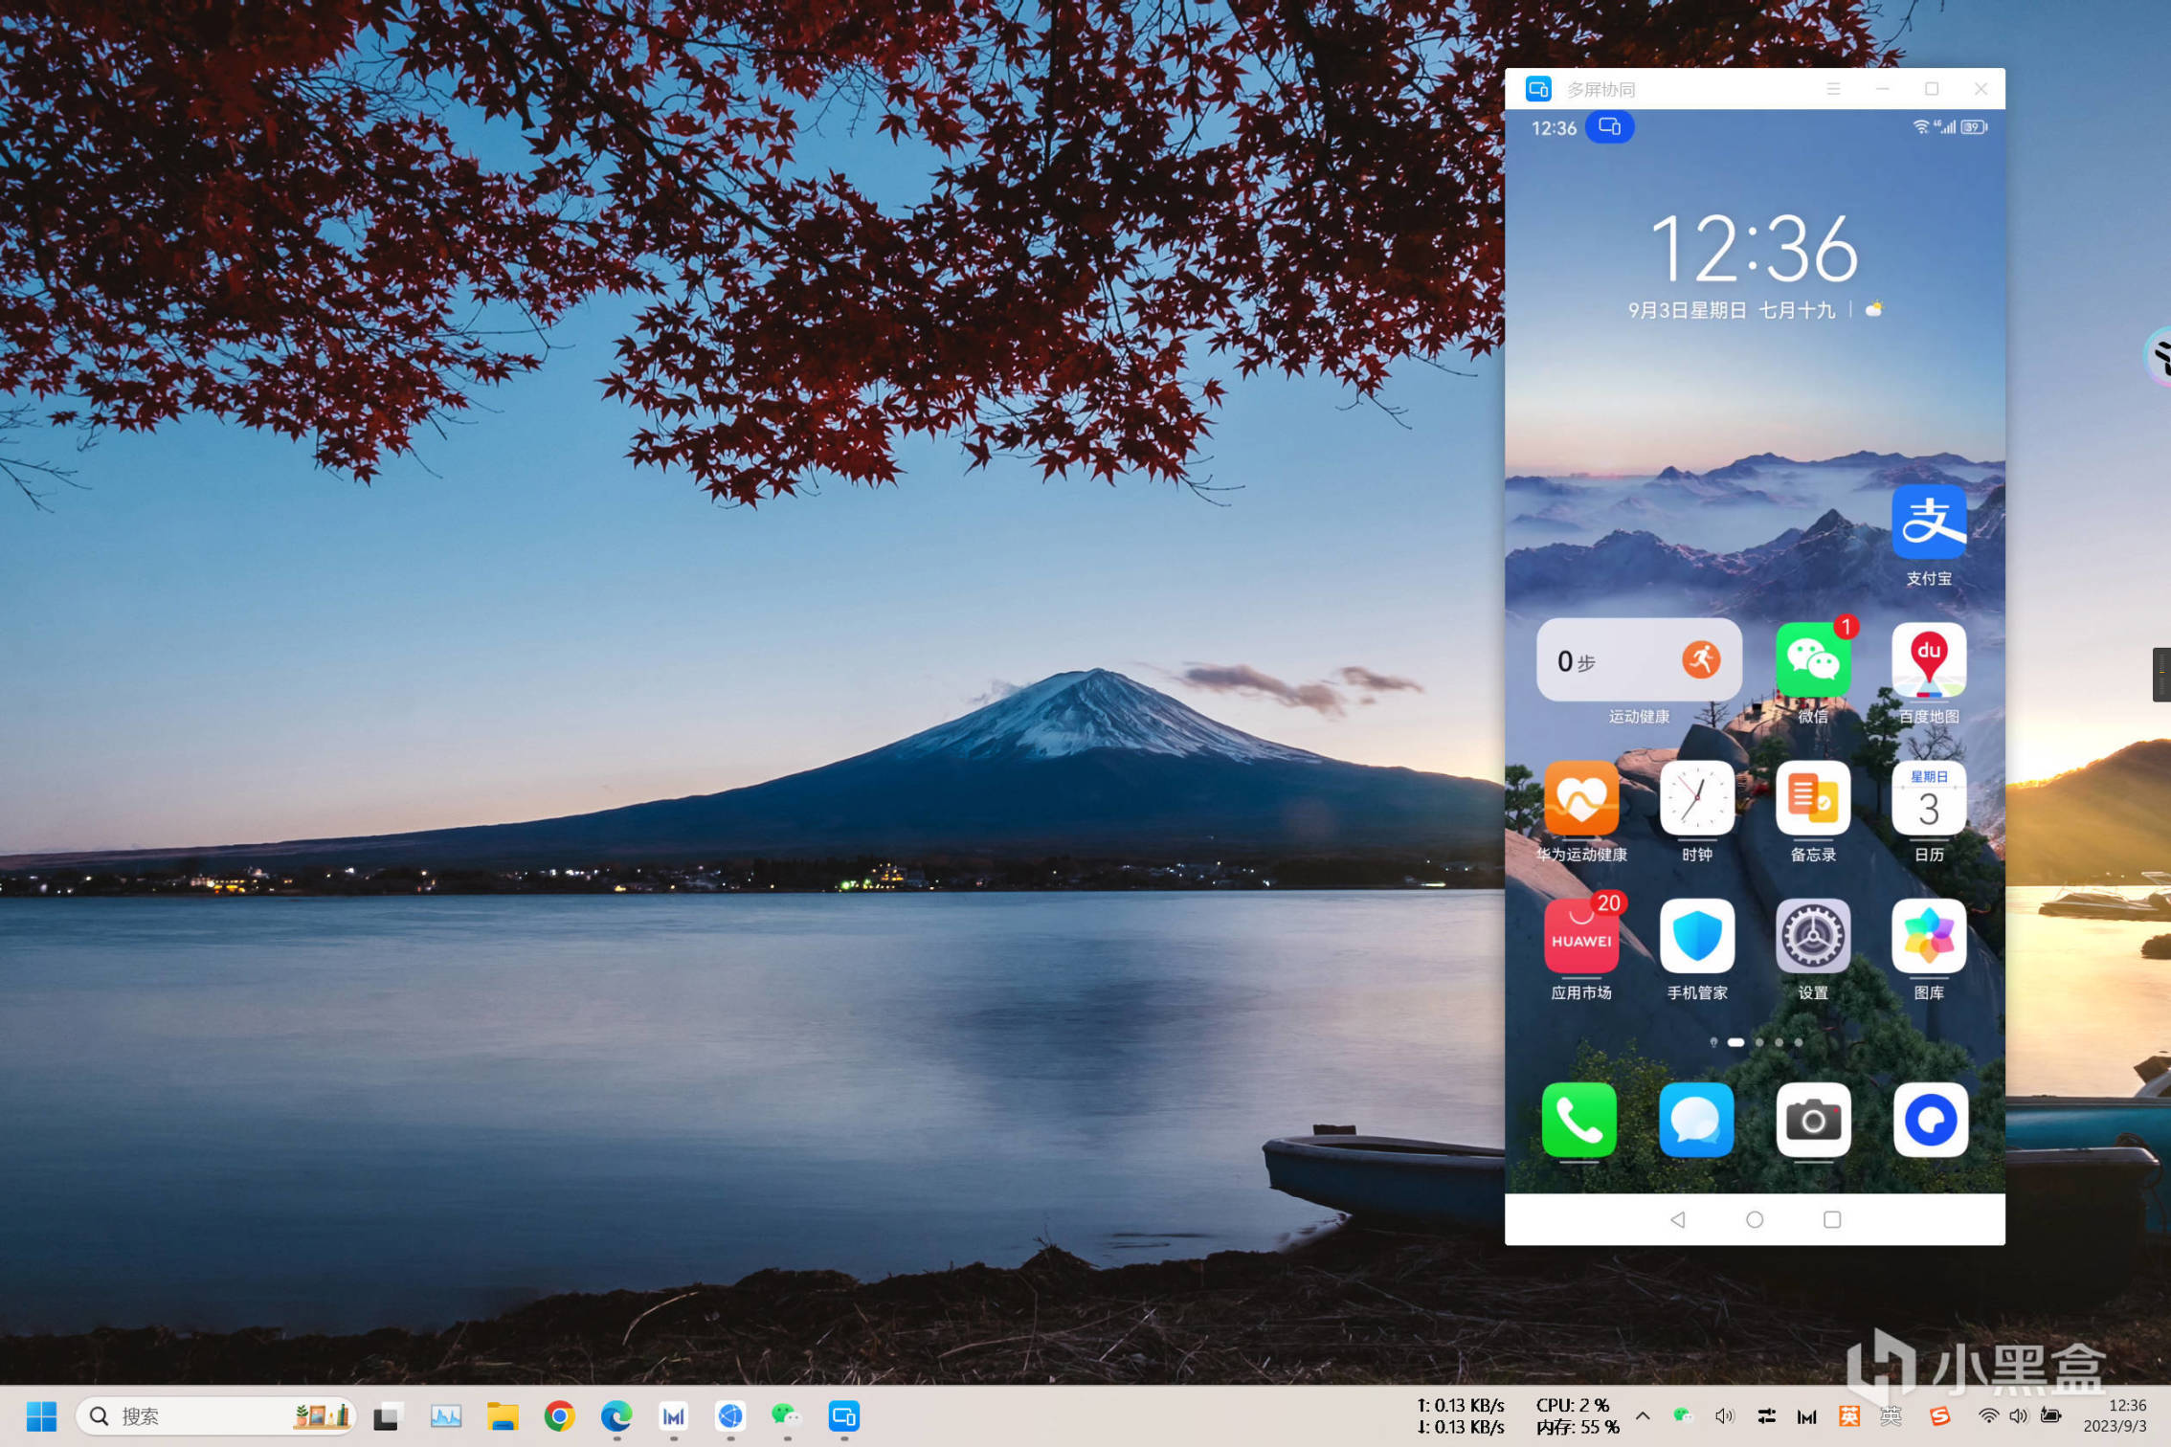Expand hidden system tray icons chevron
The width and height of the screenshot is (2171, 1447).
(1643, 1415)
